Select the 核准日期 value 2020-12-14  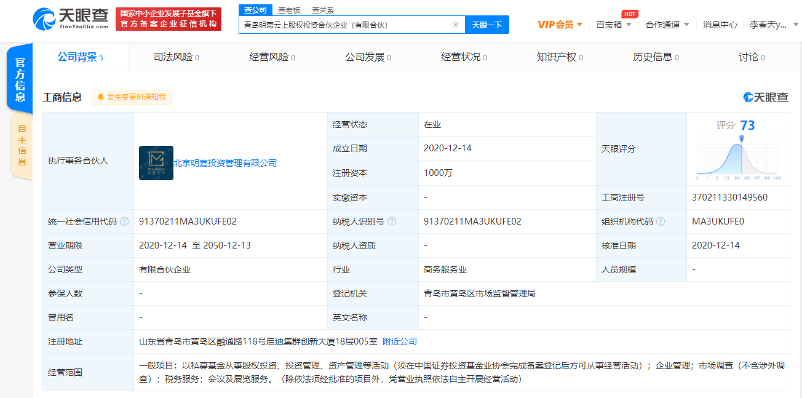716,245
